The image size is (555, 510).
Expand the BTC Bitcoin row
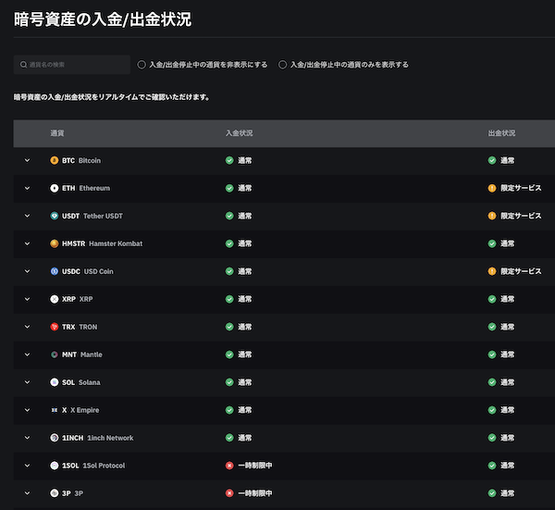click(27, 160)
